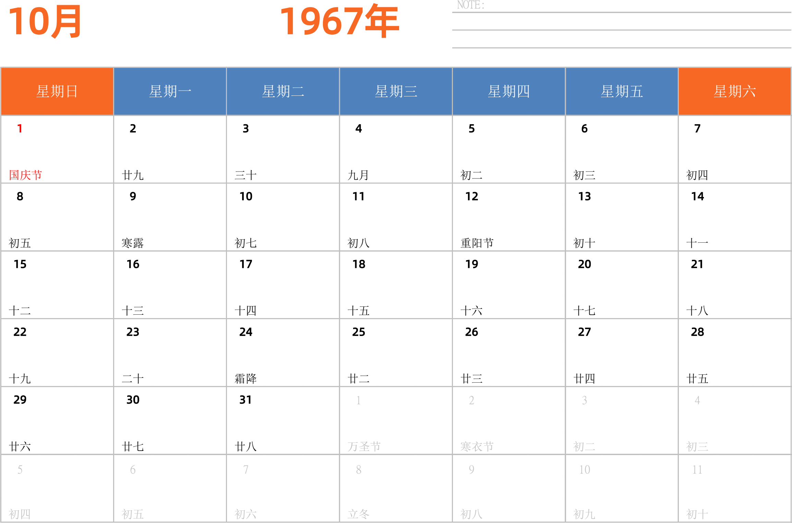Select date 13 cell
792x523 pixels.
[x=622, y=217]
